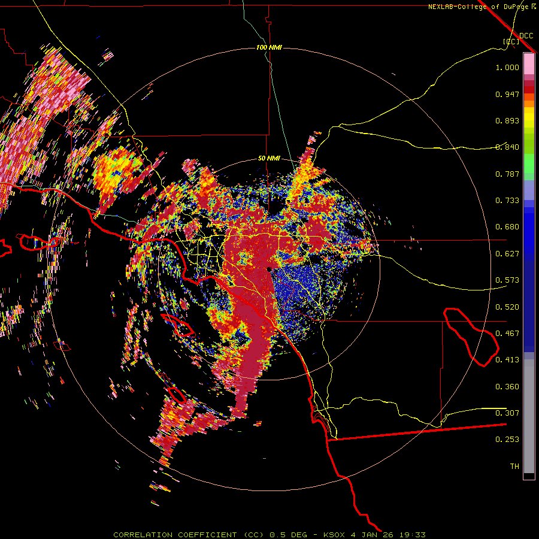The width and height of the screenshot is (539, 539).
Task: Pick the bright green segment of color bar
Action: (529, 163)
